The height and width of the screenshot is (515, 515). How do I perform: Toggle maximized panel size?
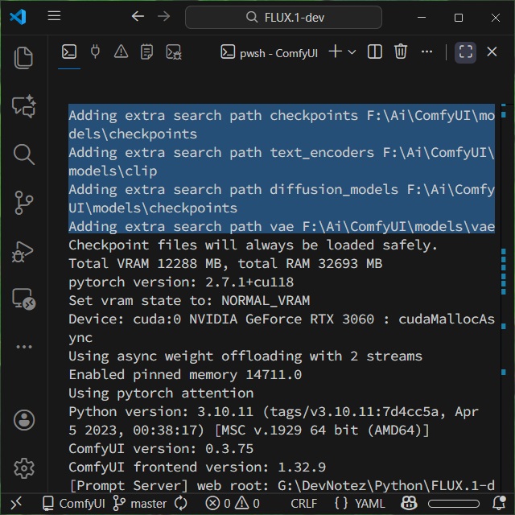click(x=465, y=52)
